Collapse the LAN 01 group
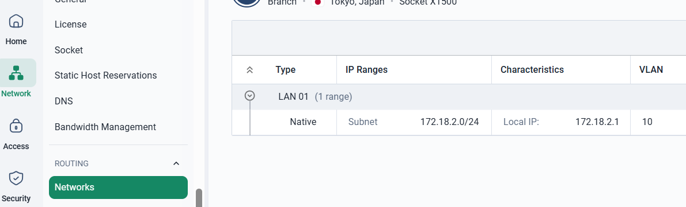Viewport: 686px width, 207px height. [x=250, y=95]
